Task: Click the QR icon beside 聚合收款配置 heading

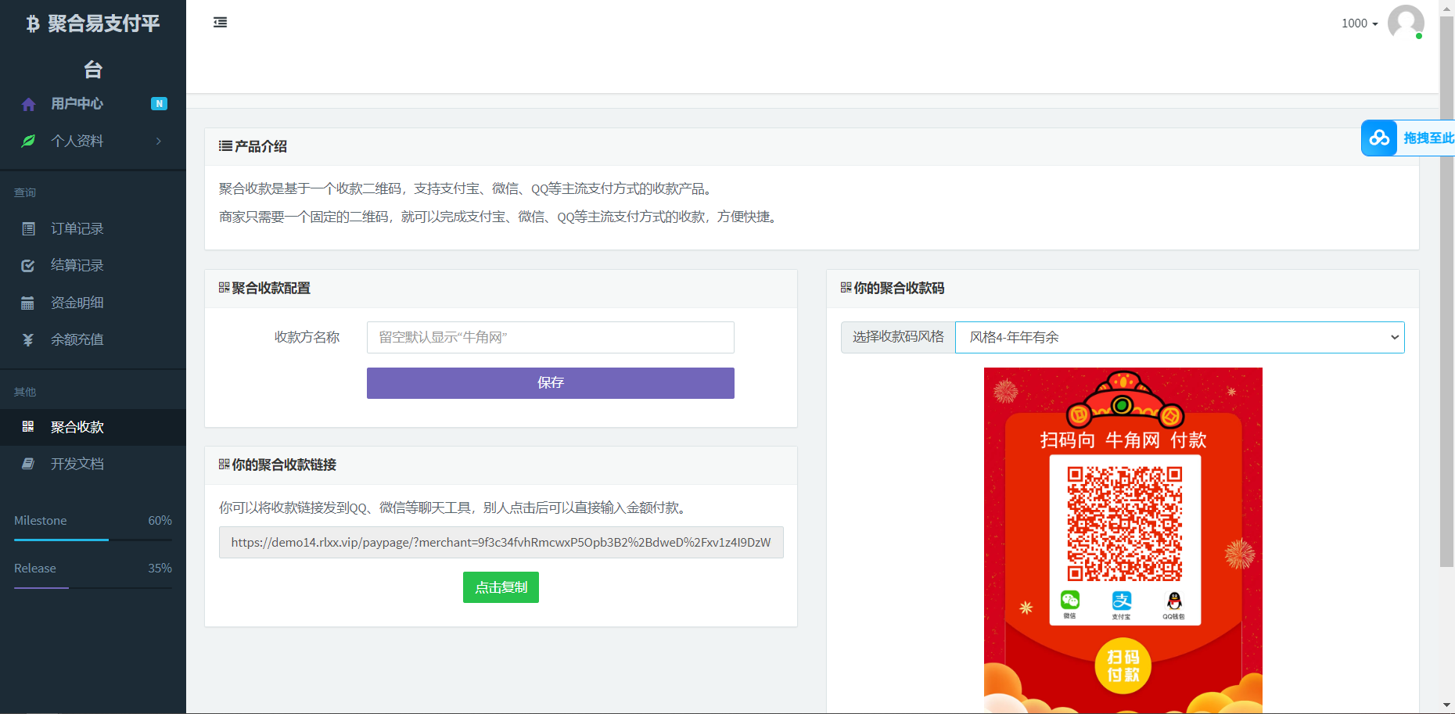Action: pos(224,288)
